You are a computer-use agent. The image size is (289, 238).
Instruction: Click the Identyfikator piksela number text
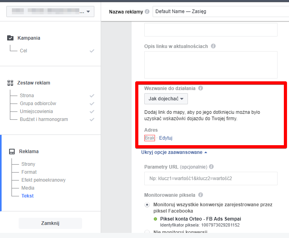click(200, 225)
